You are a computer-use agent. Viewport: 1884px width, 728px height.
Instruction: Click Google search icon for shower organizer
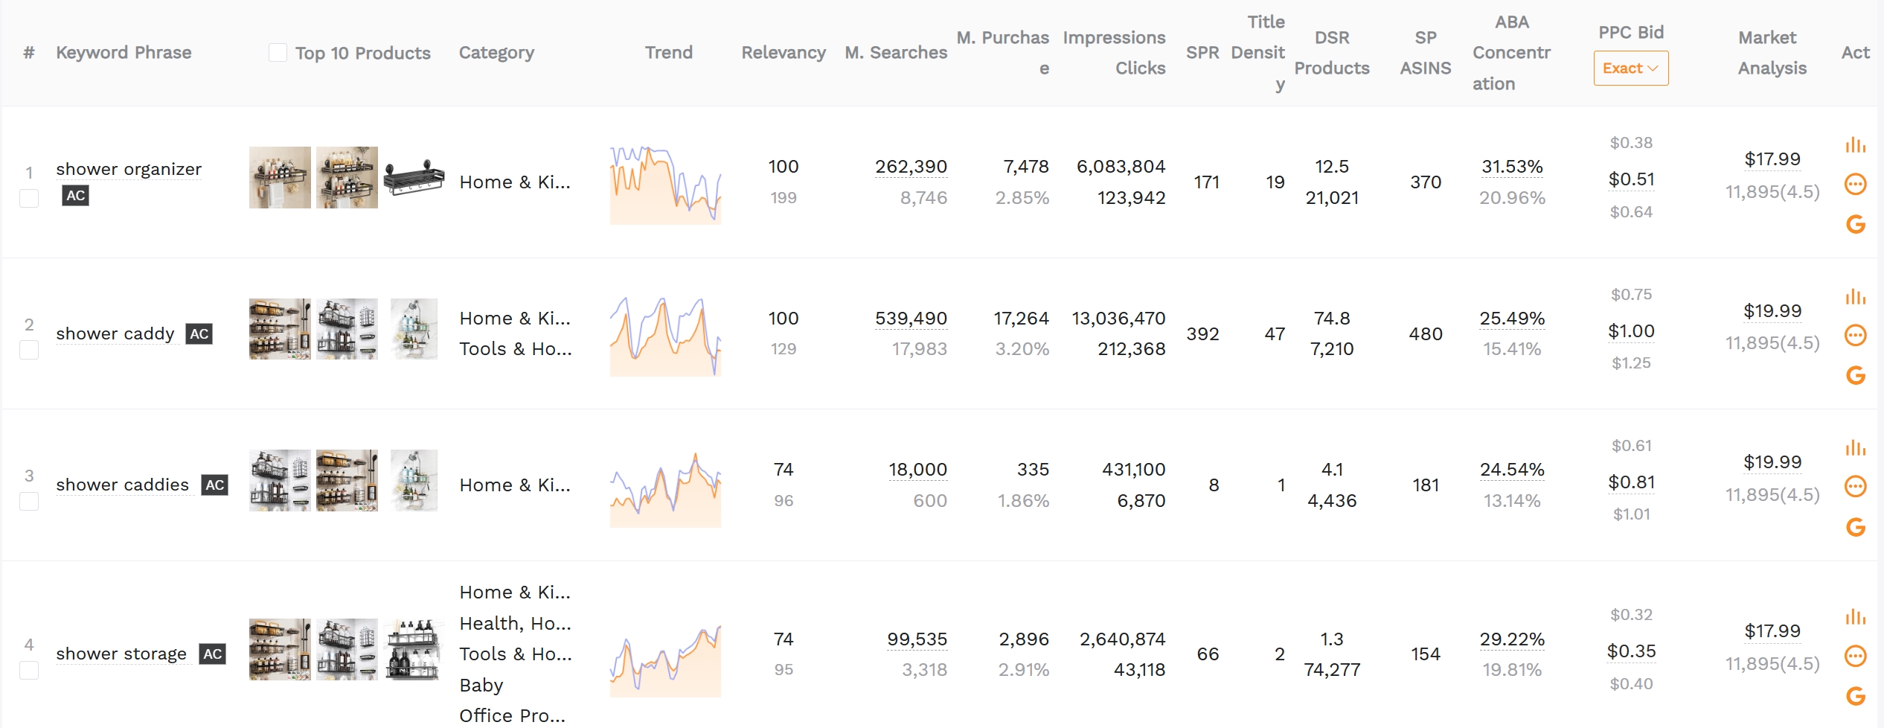coord(1855,224)
